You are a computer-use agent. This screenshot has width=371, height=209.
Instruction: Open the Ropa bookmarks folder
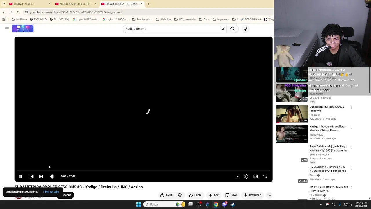pyautogui.click(x=204, y=19)
